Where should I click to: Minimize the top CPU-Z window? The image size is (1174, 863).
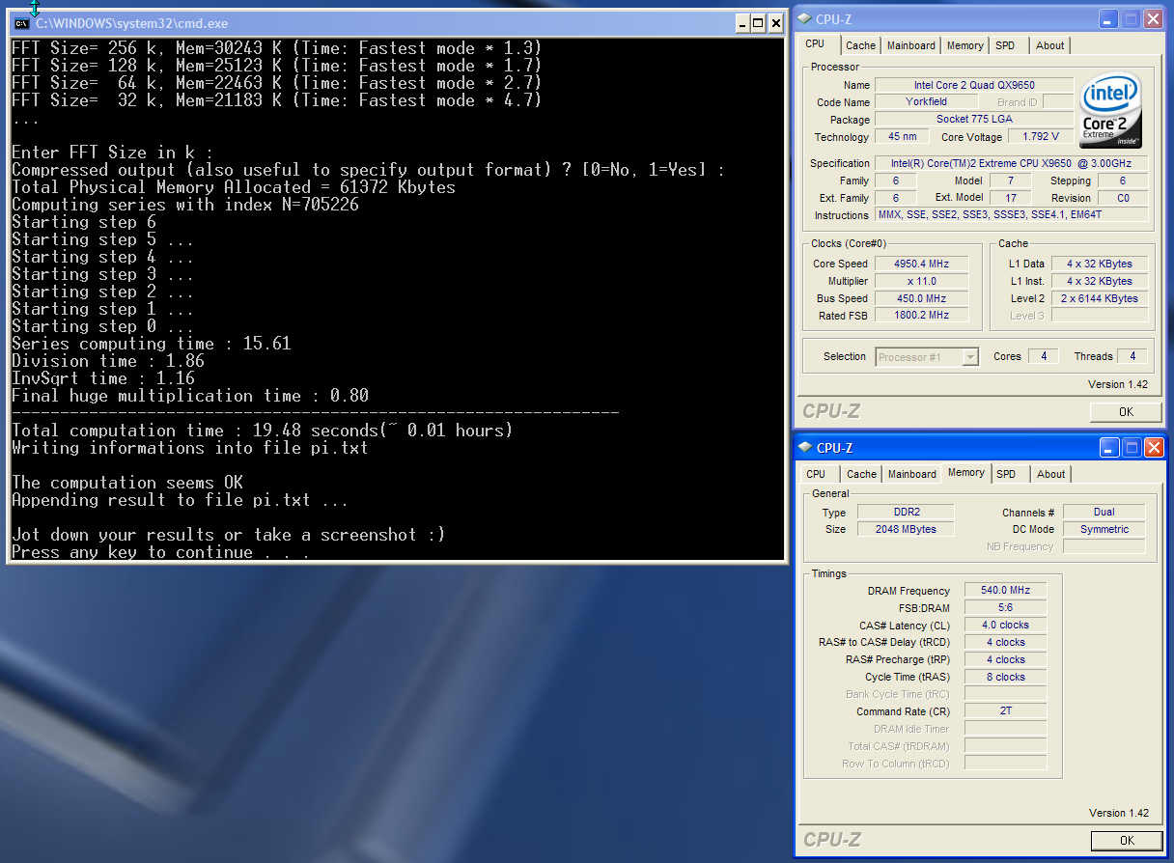[1109, 18]
